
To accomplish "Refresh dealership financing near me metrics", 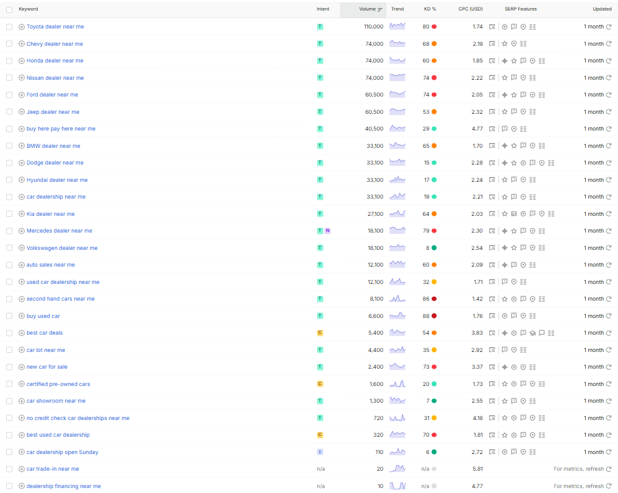I will [x=609, y=486].
